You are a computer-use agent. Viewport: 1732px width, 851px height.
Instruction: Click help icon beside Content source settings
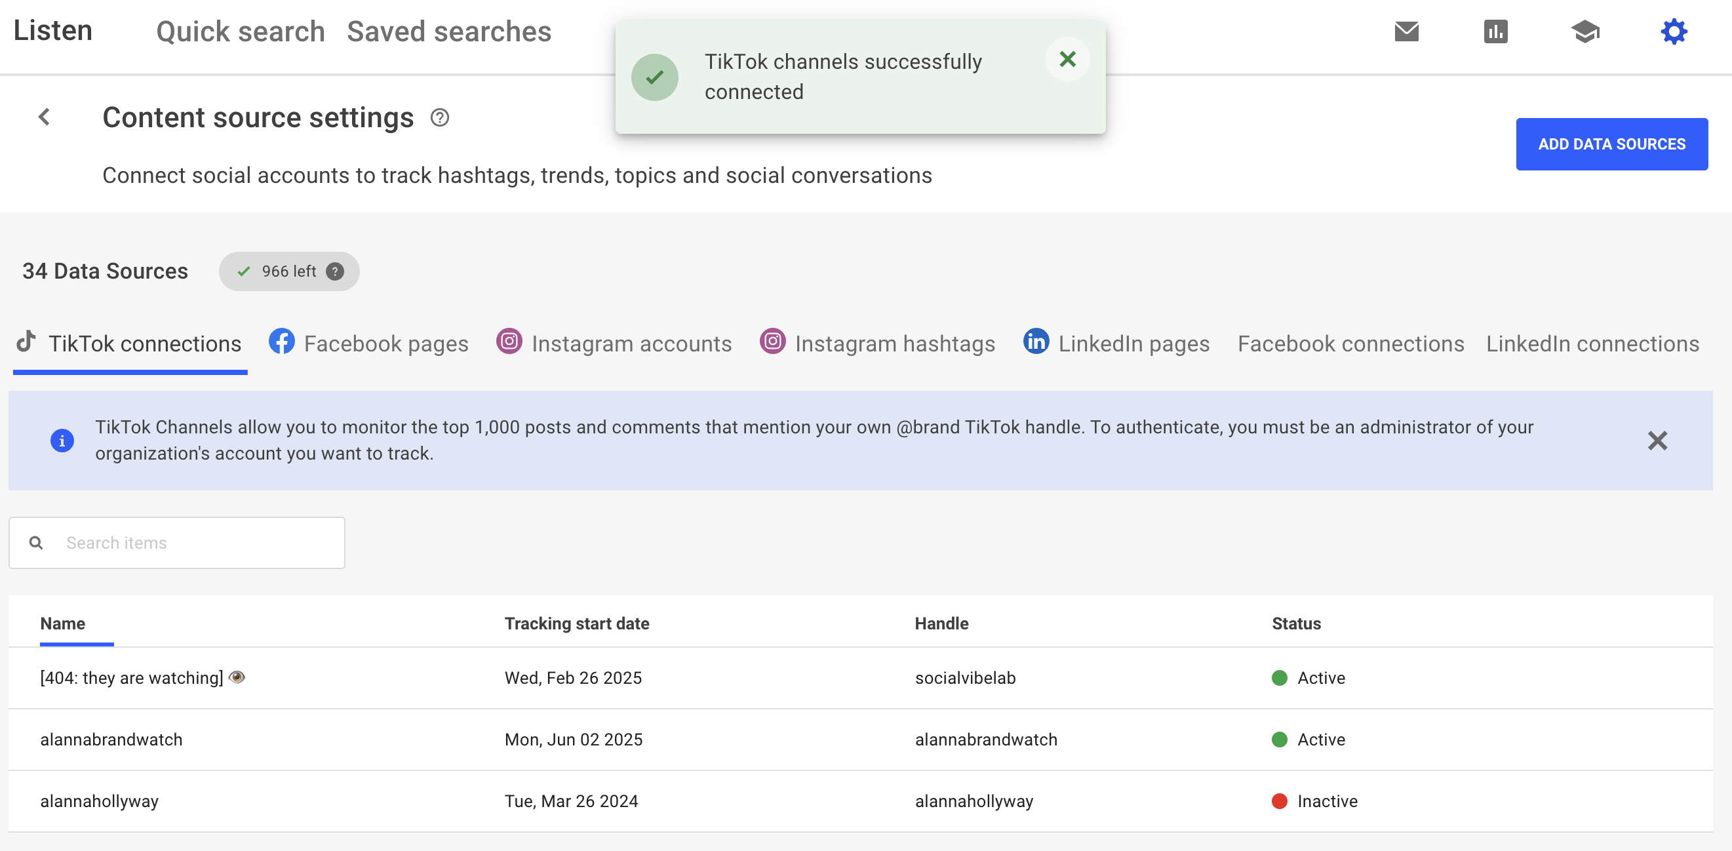(440, 117)
